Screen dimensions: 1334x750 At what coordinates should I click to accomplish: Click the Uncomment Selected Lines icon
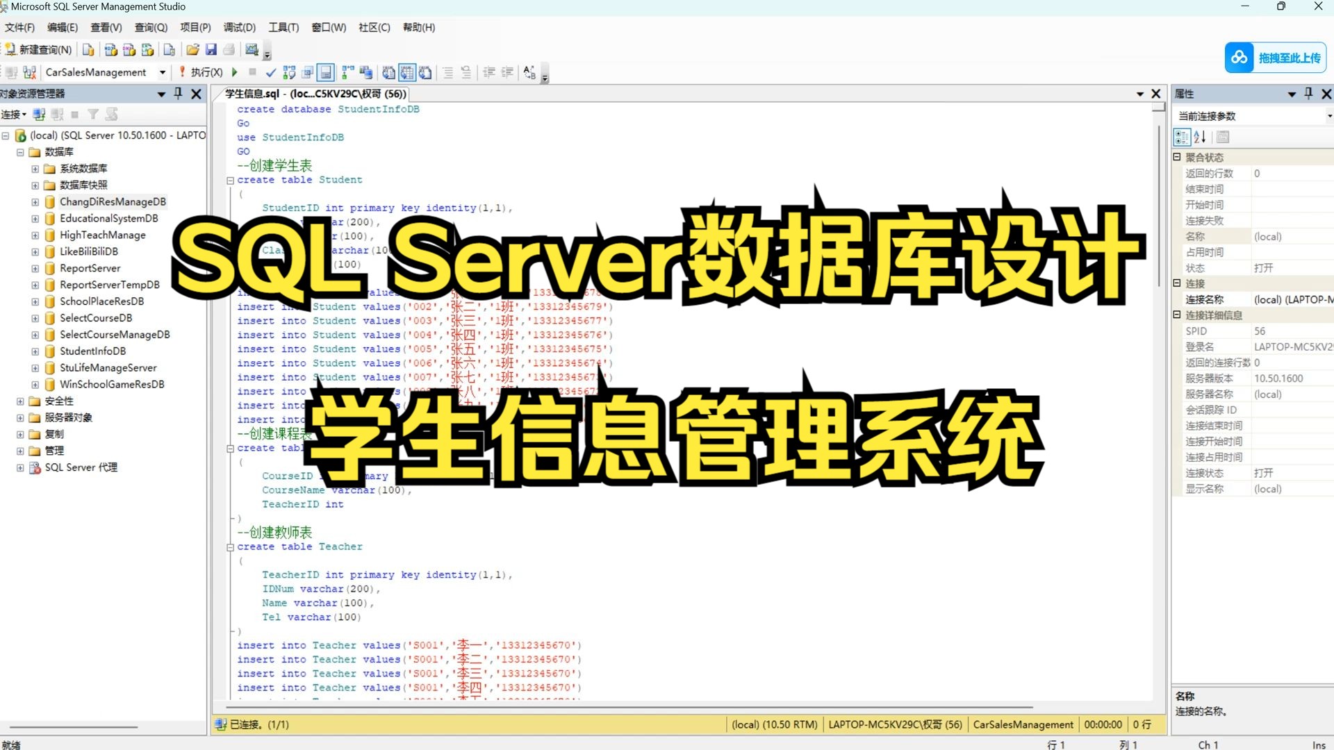(x=466, y=72)
